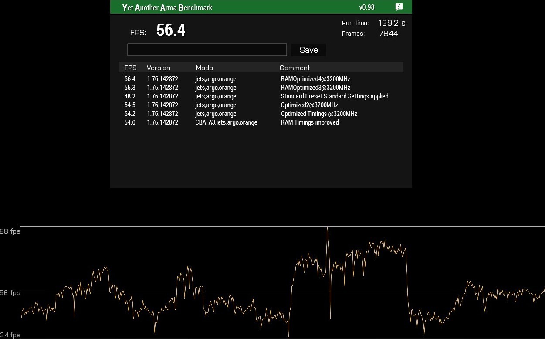Select the 54.5 FPS result row
Image resolution: width=545 pixels, height=339 pixels.
pyautogui.click(x=261, y=105)
